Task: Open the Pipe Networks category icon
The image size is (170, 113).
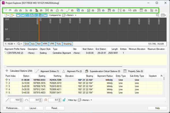Action: tap(99, 10)
